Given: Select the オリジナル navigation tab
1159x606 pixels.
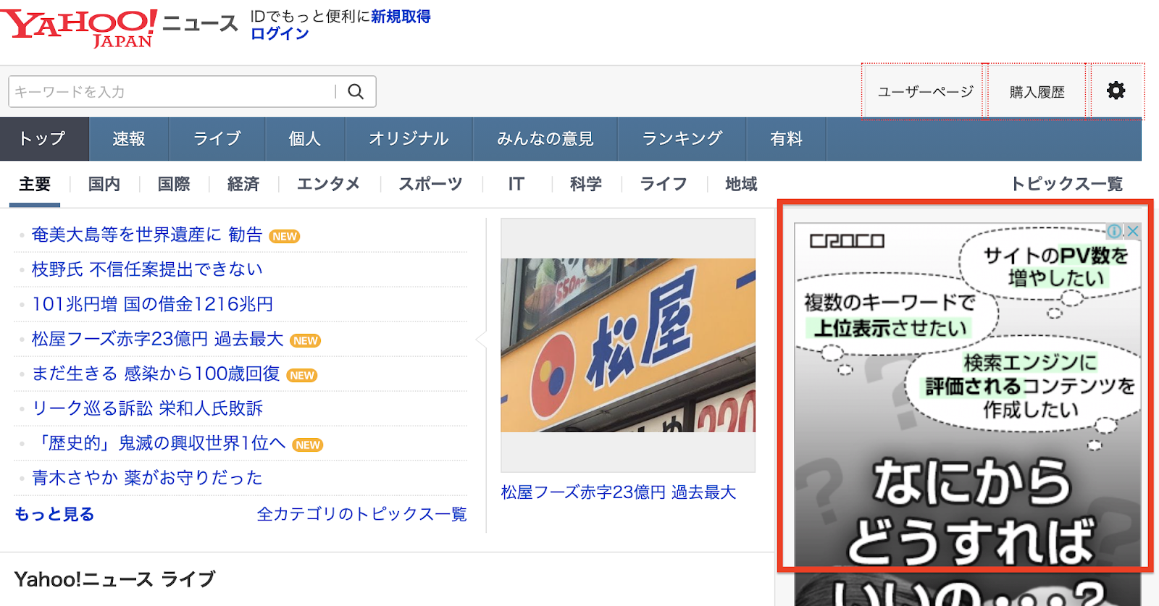Looking at the screenshot, I should tap(409, 139).
